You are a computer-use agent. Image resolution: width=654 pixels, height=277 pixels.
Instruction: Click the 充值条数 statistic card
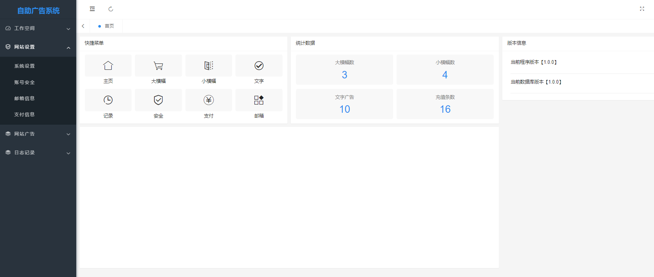click(x=445, y=104)
